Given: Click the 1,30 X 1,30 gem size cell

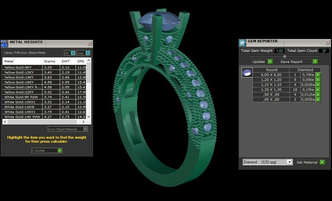Looking at the screenshot, I should click(x=271, y=90).
